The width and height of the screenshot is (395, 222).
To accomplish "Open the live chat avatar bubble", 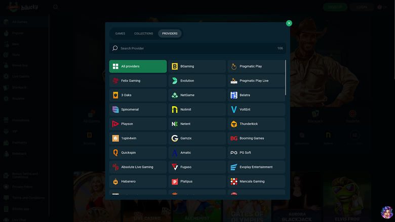I will (x=387, y=212).
